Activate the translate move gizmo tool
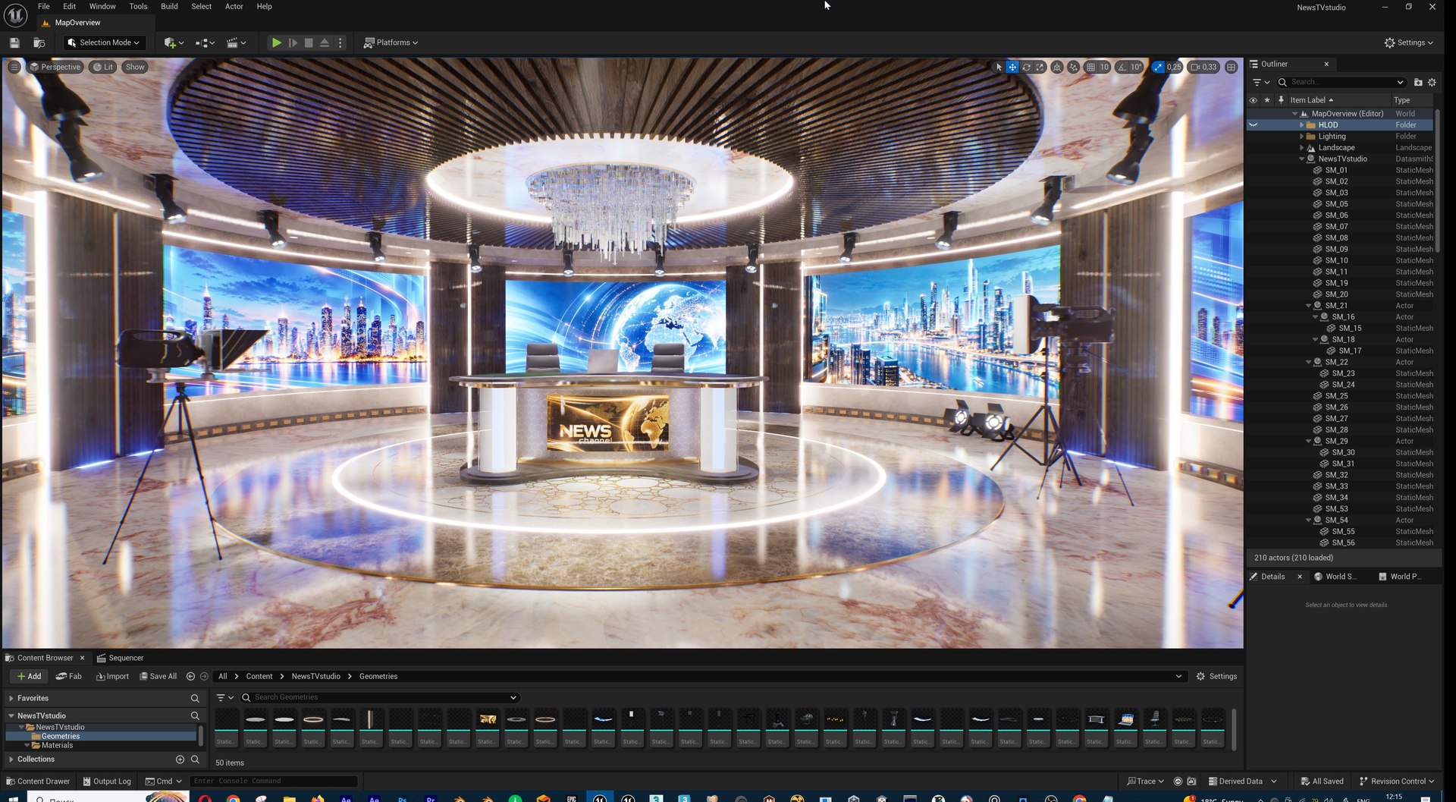 coord(1012,68)
